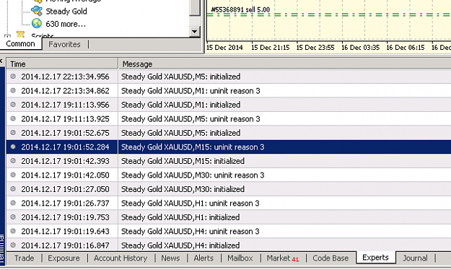This screenshot has width=451, height=270.
Task: Click the log icon for 19:01:19.753 entry
Action: click(x=13, y=217)
